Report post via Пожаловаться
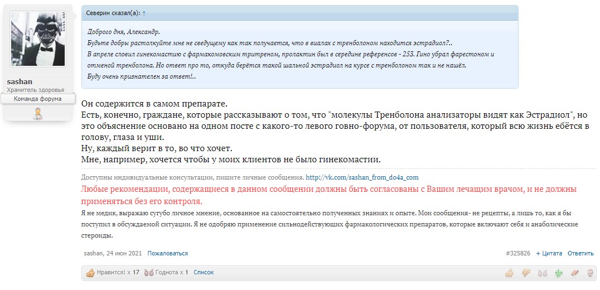This screenshot has height=290, width=600. [x=168, y=253]
